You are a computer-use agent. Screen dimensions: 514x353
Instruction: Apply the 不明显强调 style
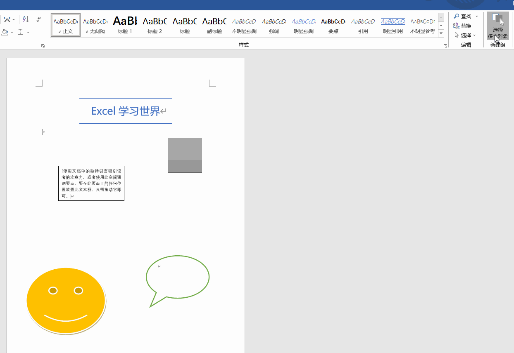[244, 25]
